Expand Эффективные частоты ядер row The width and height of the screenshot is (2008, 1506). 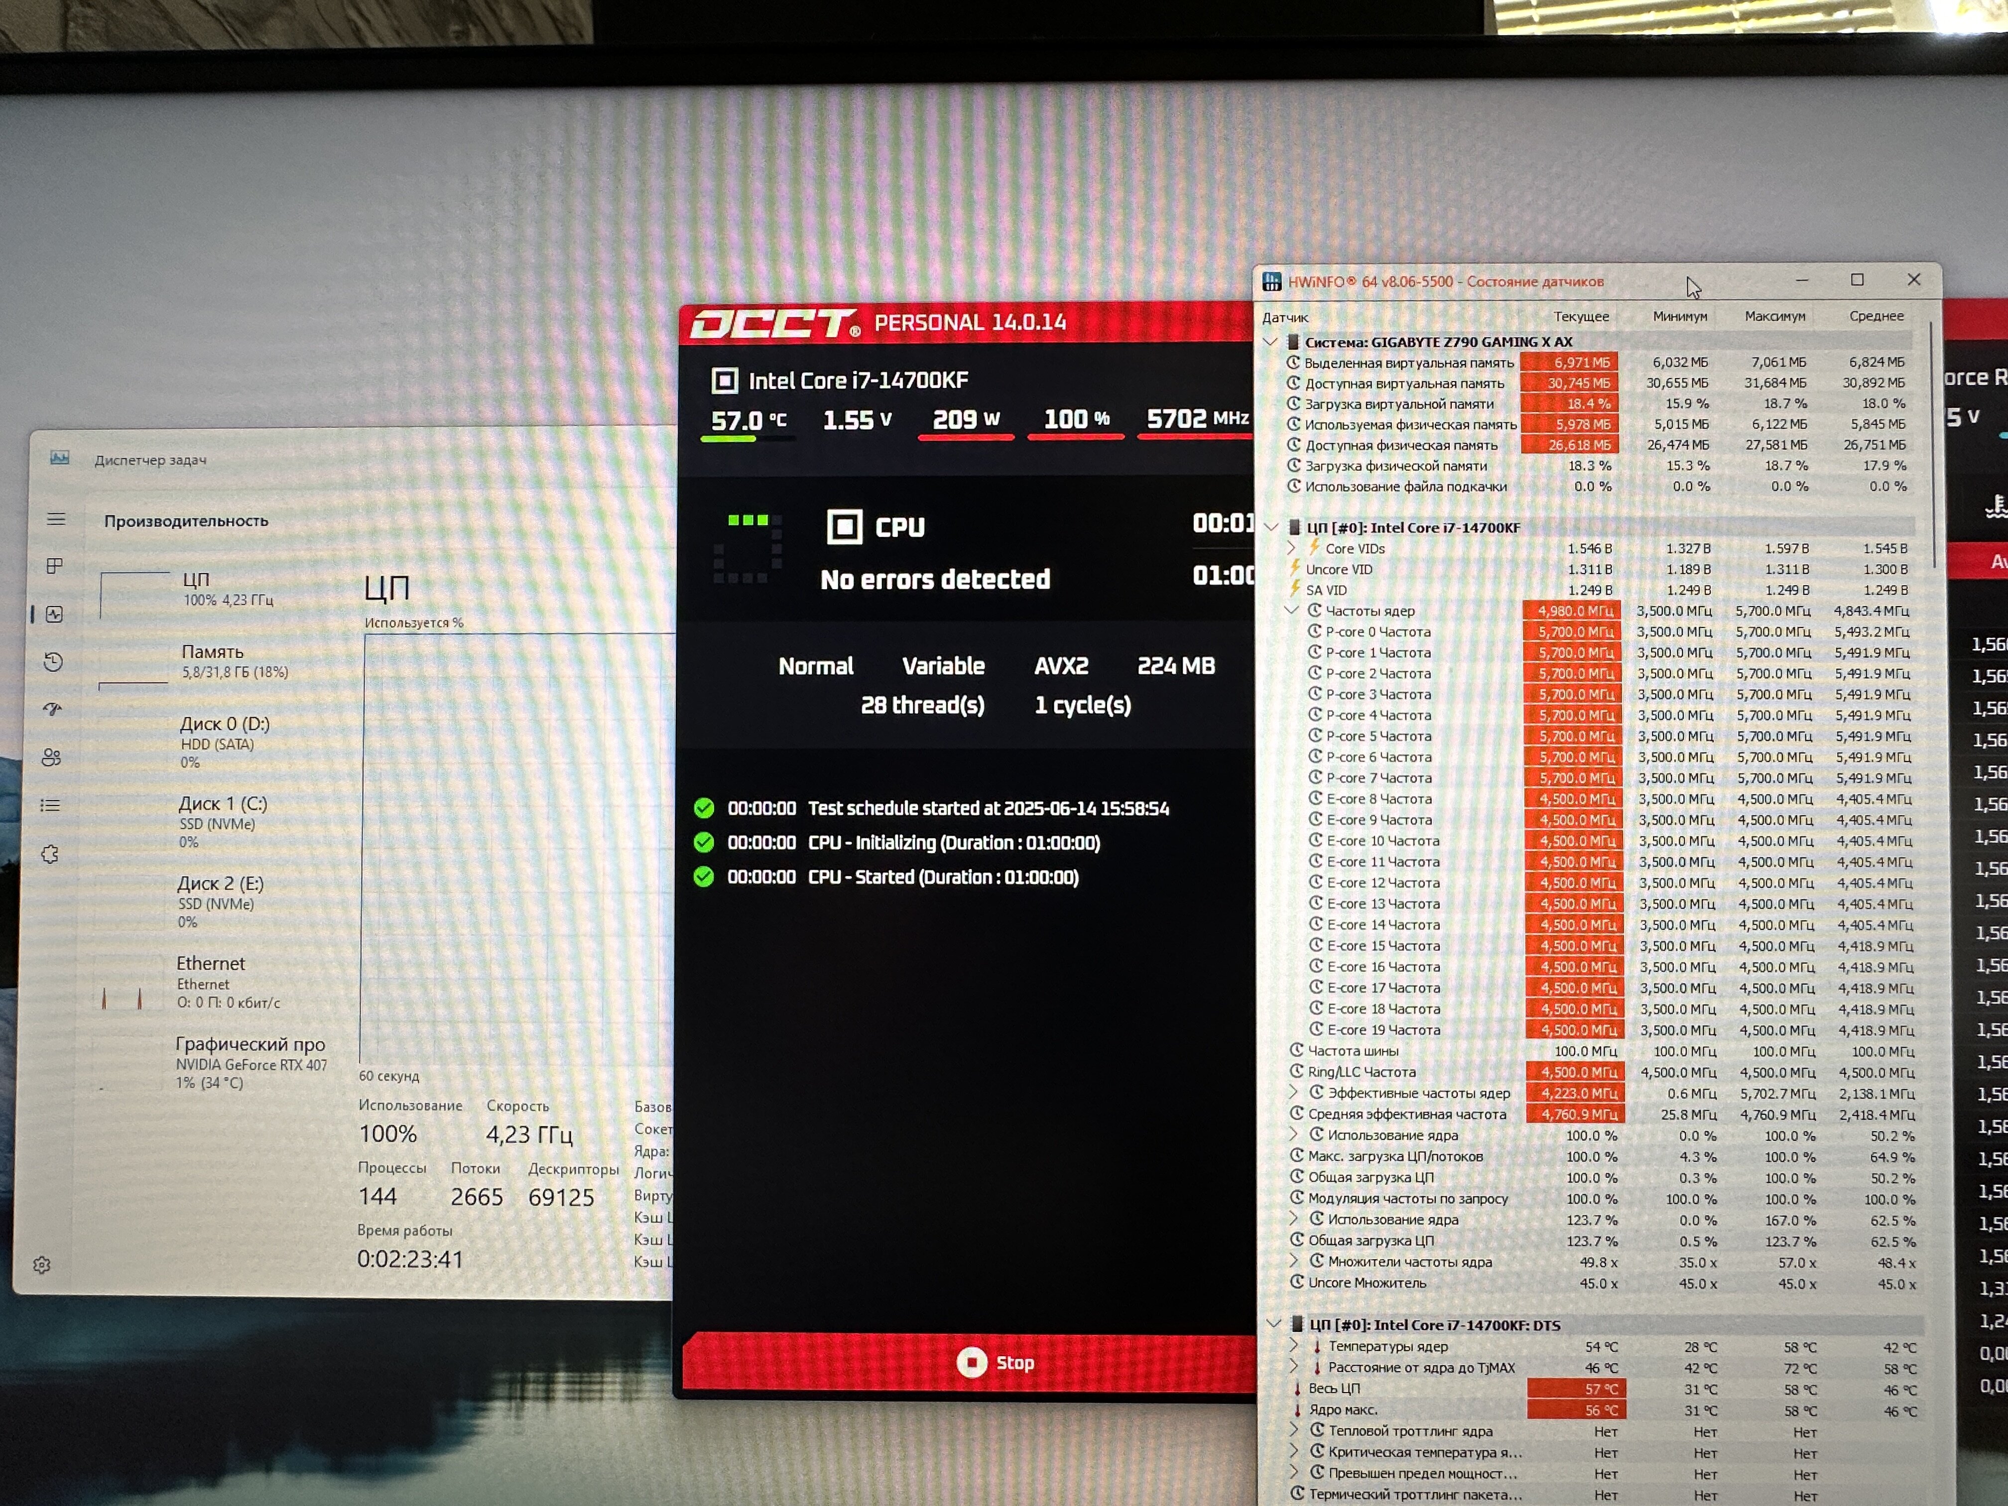click(1294, 1093)
